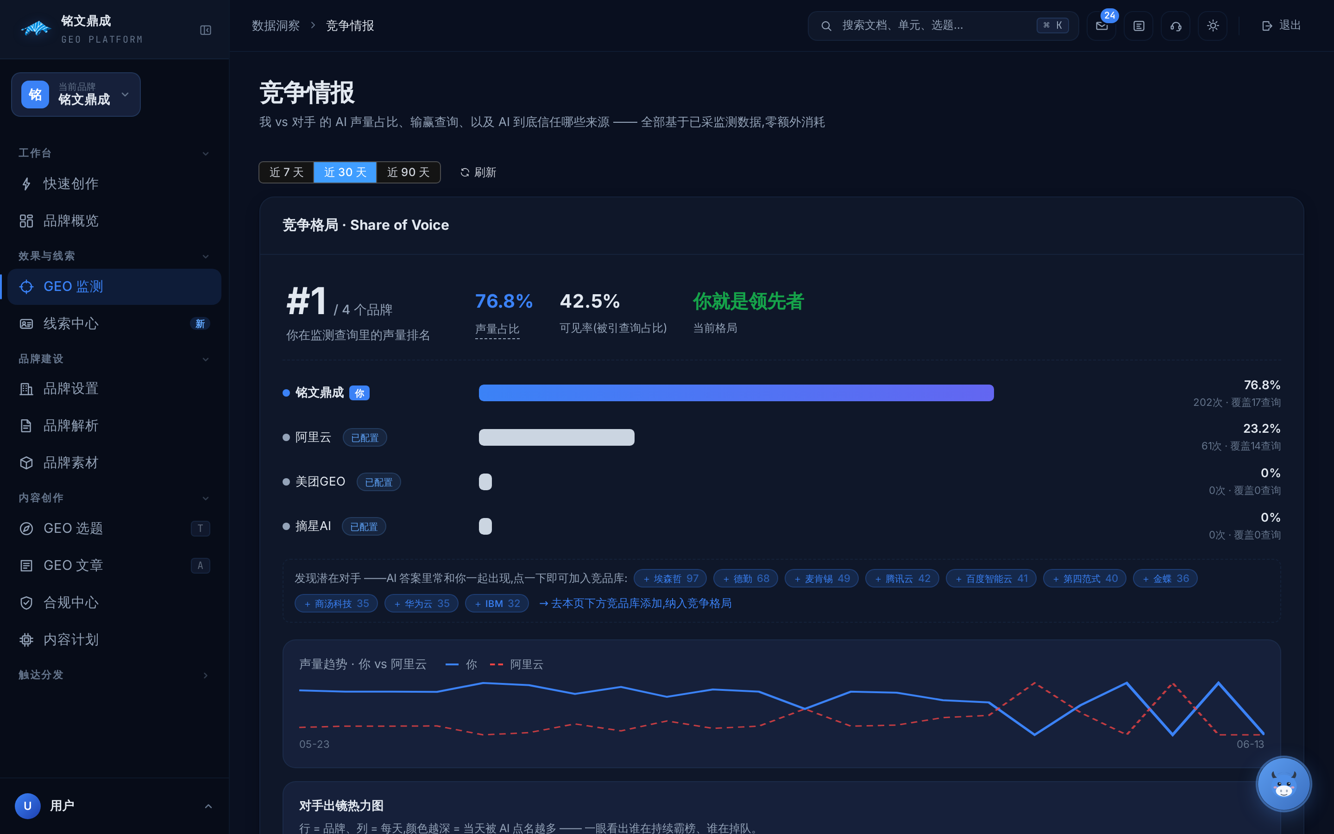Open 快速创作 lightning menu item
The height and width of the screenshot is (834, 1334).
pyautogui.click(x=114, y=183)
